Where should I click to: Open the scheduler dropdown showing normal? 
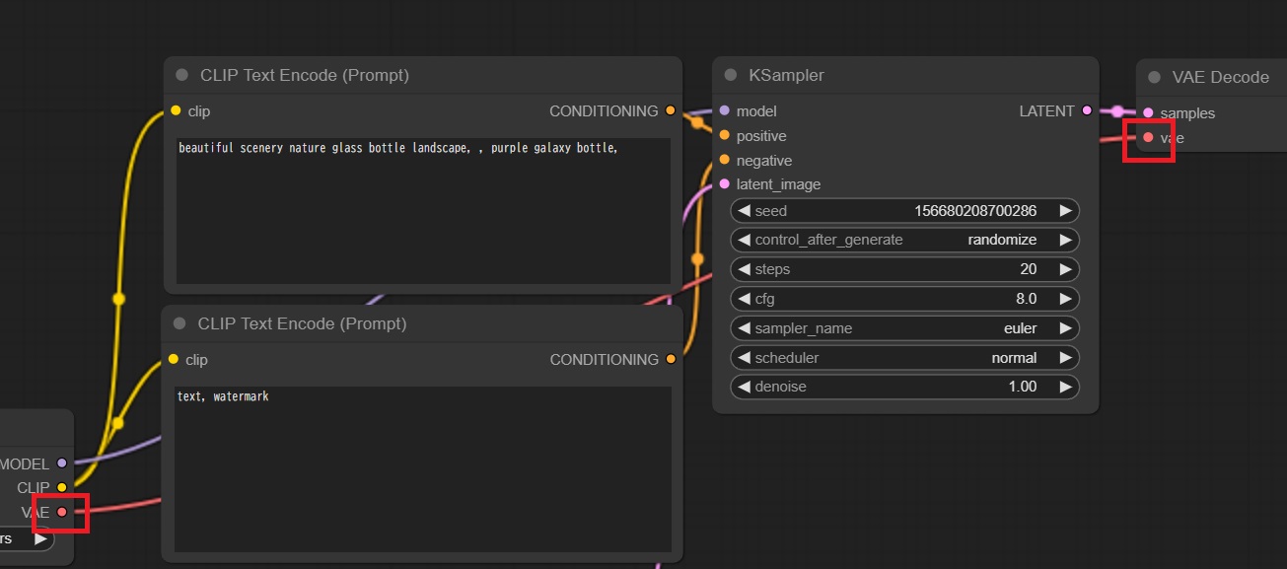coord(904,358)
